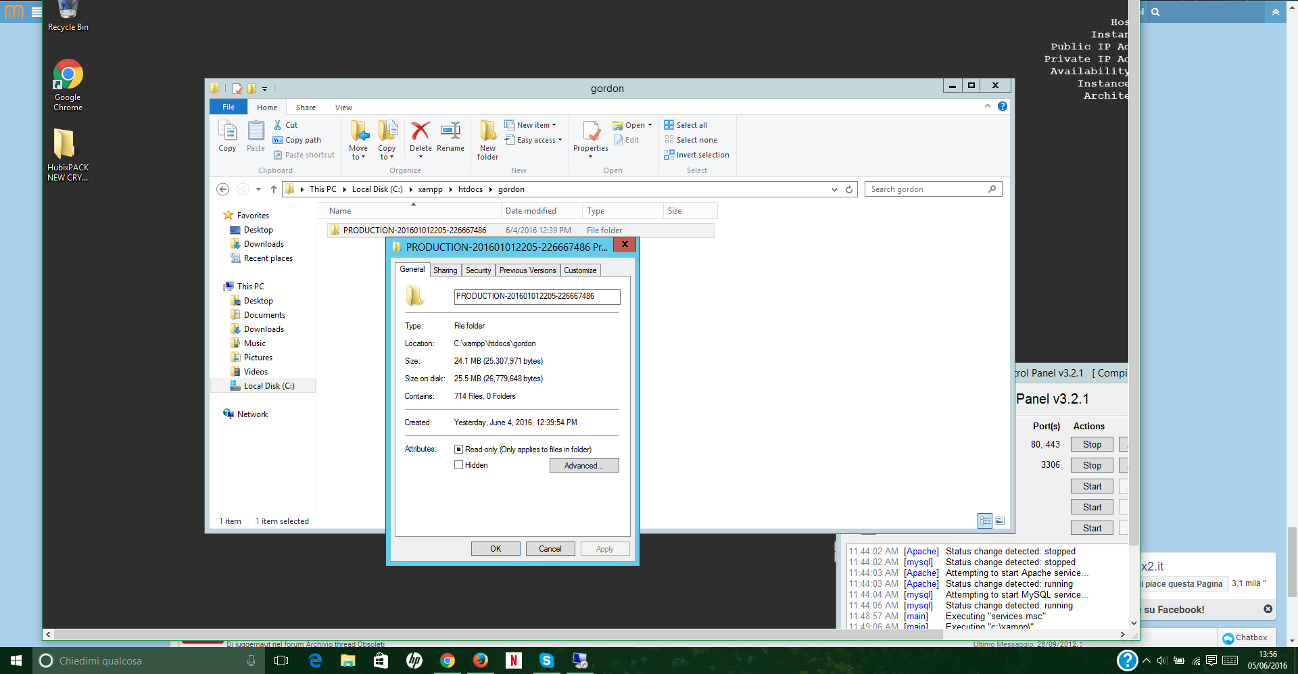Click Invert selection in ribbon

696,155
